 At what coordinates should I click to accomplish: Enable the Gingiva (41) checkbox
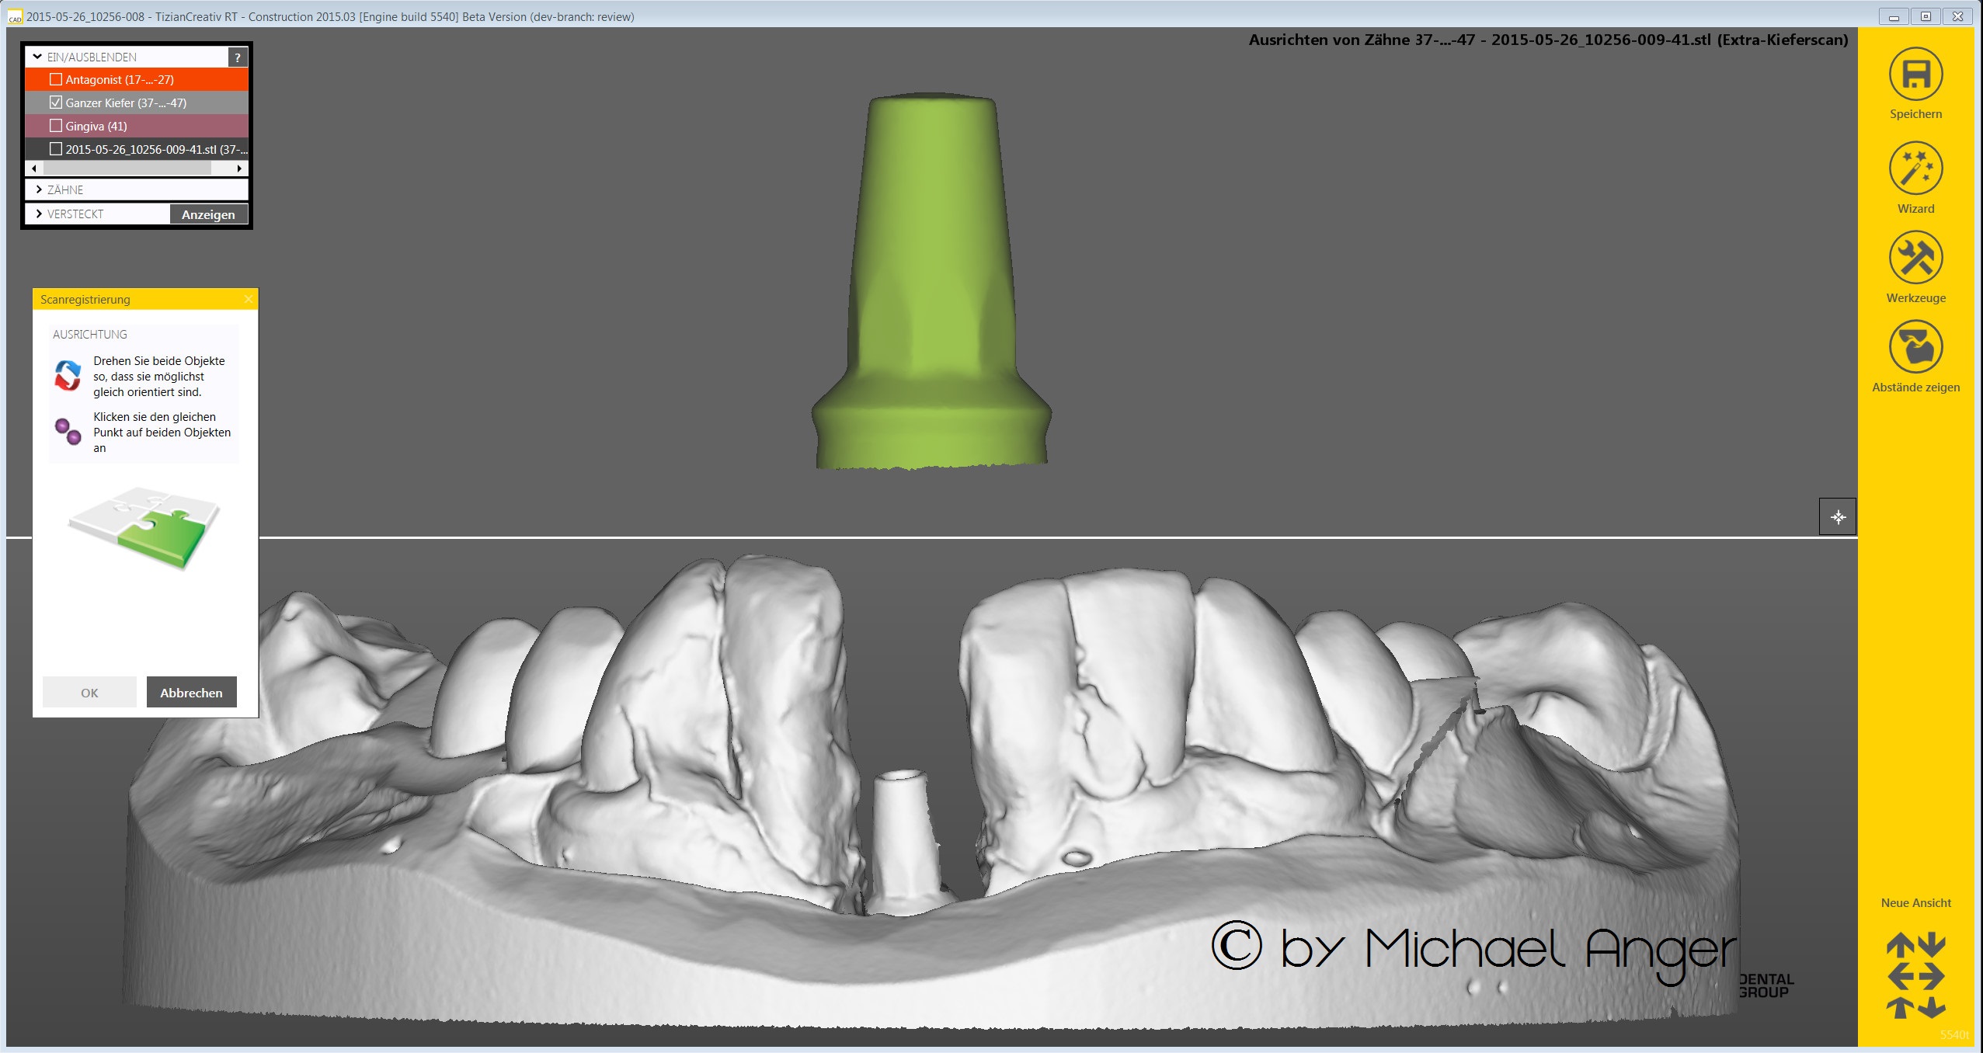coord(56,126)
